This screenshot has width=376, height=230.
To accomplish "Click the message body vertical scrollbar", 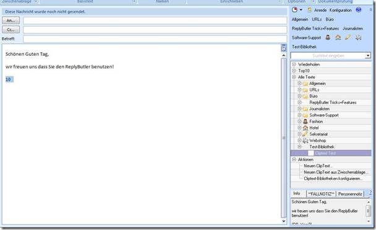I will coord(284,138).
